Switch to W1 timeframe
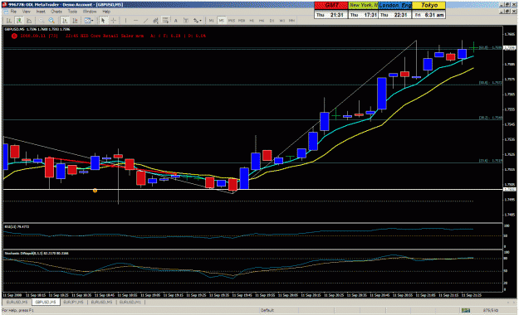 282,21
